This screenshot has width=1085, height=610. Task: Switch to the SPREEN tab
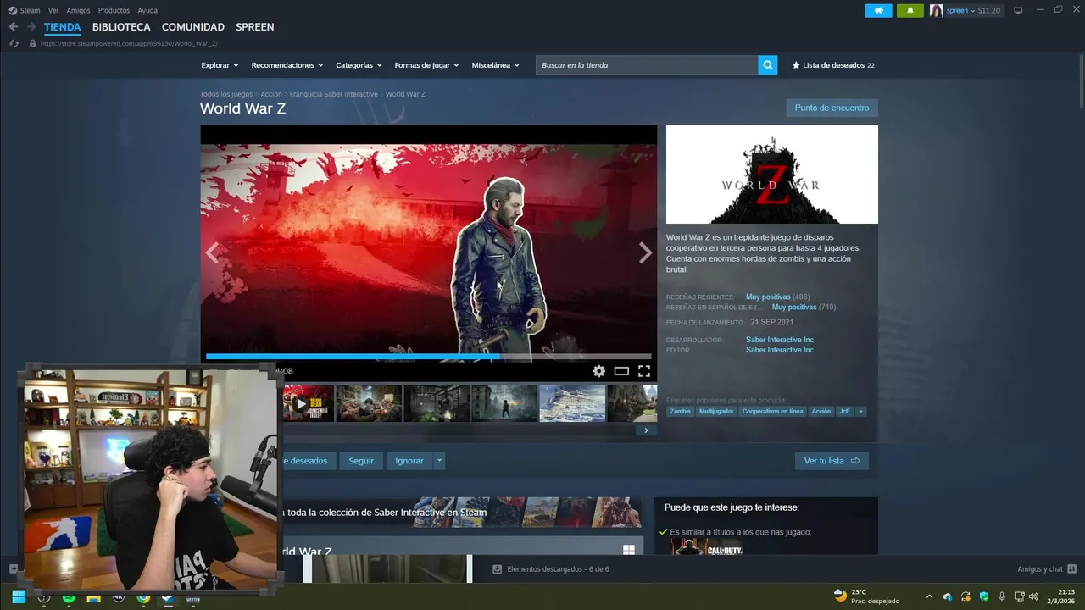coord(255,27)
